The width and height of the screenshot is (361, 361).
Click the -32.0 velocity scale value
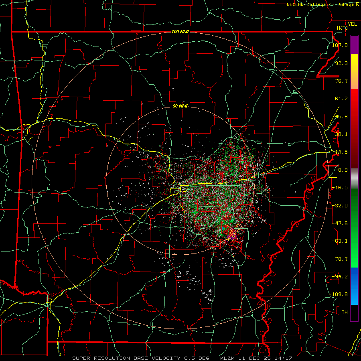click(x=340, y=206)
